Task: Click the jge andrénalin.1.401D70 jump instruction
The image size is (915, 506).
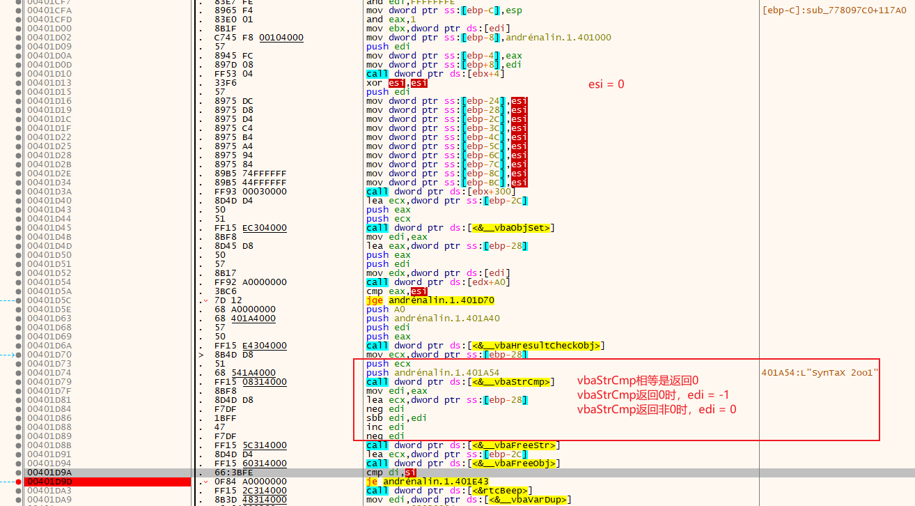Action: point(430,300)
